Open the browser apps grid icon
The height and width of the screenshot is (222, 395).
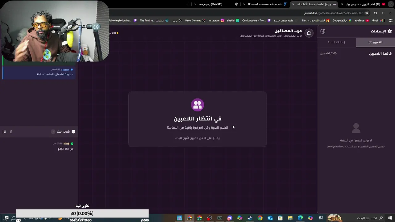(x=391, y=21)
